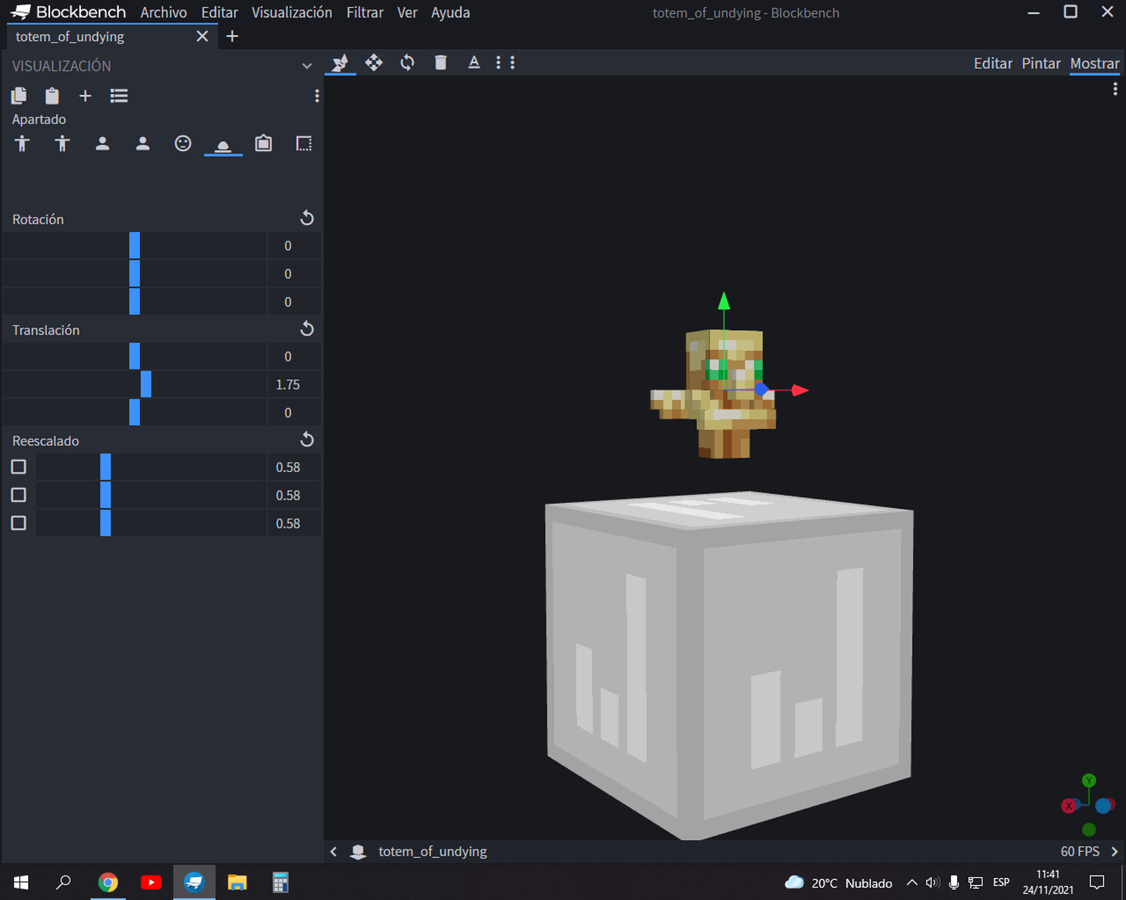Image resolution: width=1126 pixels, height=900 pixels.
Task: Reset the Rotación values
Action: [x=307, y=218]
